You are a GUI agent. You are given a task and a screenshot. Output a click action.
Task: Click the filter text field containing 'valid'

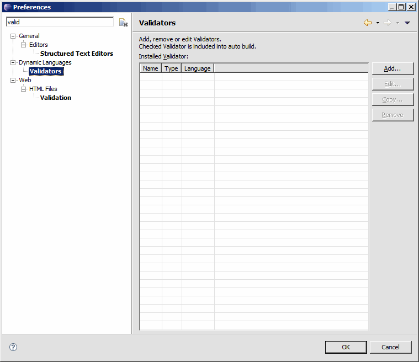(60, 22)
